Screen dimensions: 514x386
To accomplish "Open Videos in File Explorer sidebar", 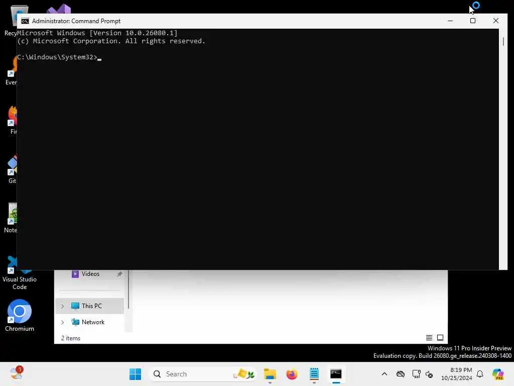I will pyautogui.click(x=89, y=274).
